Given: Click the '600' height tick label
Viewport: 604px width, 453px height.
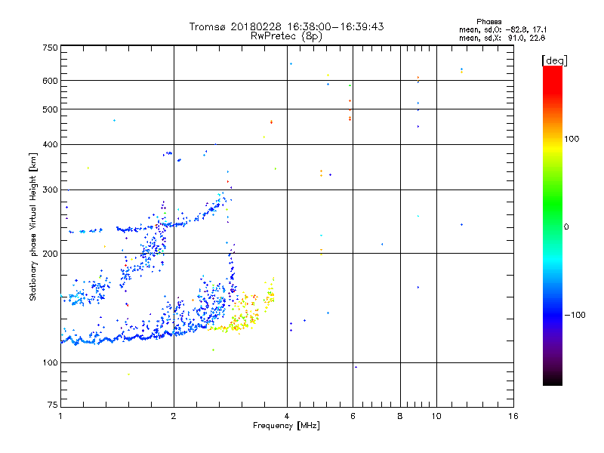Looking at the screenshot, I should (50, 81).
